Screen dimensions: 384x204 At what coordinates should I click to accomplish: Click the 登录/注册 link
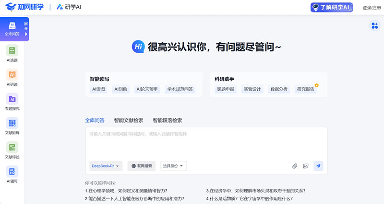[x=372, y=8]
